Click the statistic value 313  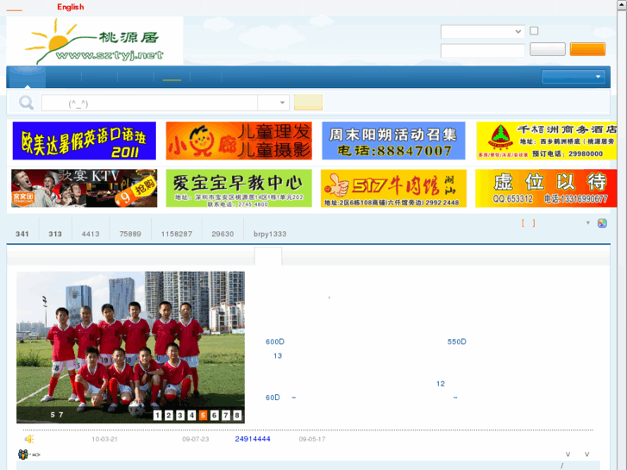point(55,234)
